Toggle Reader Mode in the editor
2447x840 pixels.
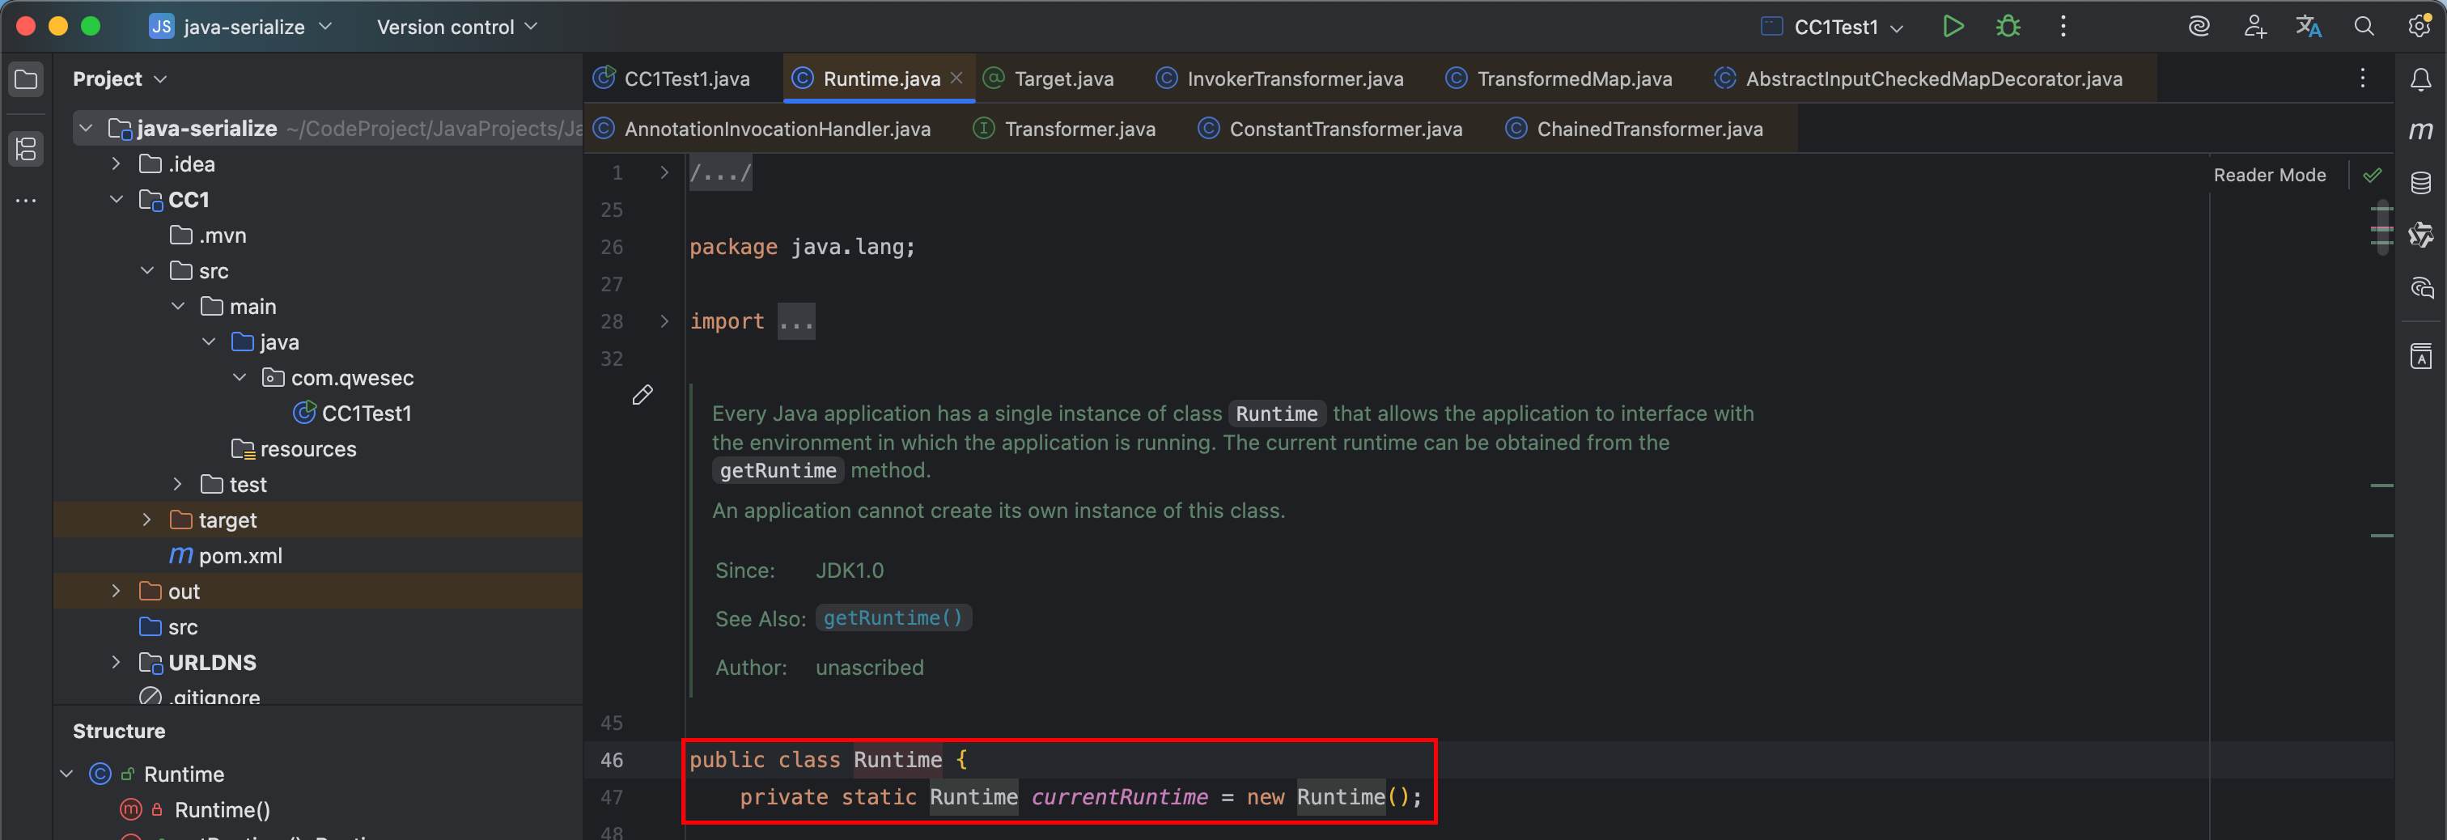point(2268,175)
